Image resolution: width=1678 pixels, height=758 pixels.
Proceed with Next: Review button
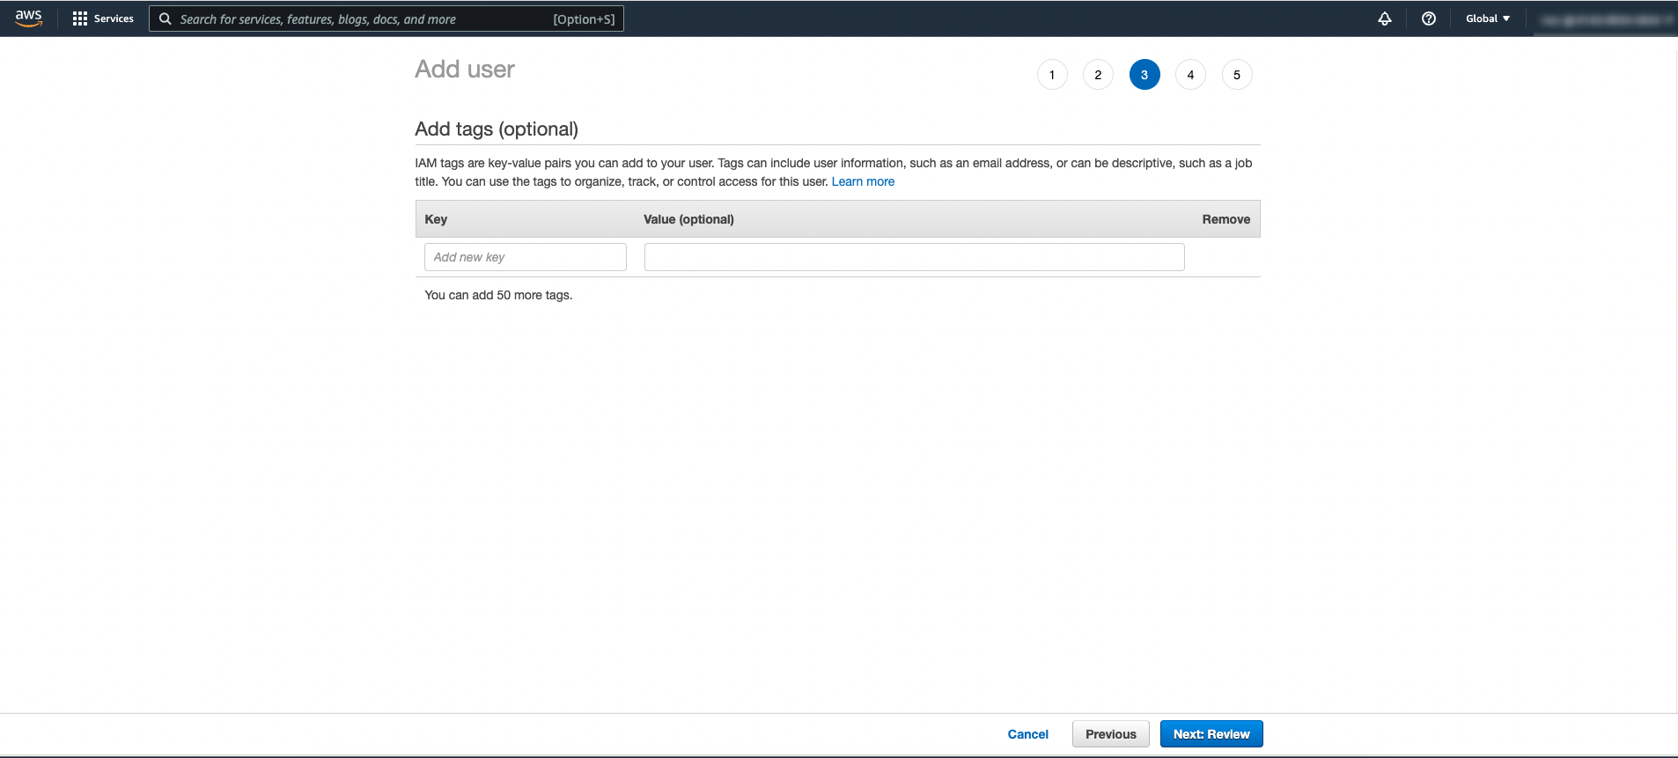click(x=1211, y=734)
